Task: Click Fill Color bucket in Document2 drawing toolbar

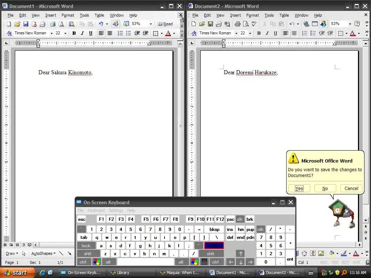Action: (332, 253)
